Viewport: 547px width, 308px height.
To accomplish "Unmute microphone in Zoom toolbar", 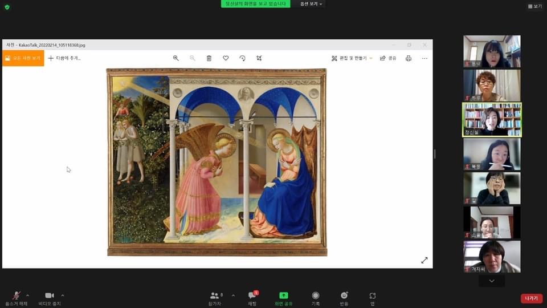I will click(x=16, y=298).
